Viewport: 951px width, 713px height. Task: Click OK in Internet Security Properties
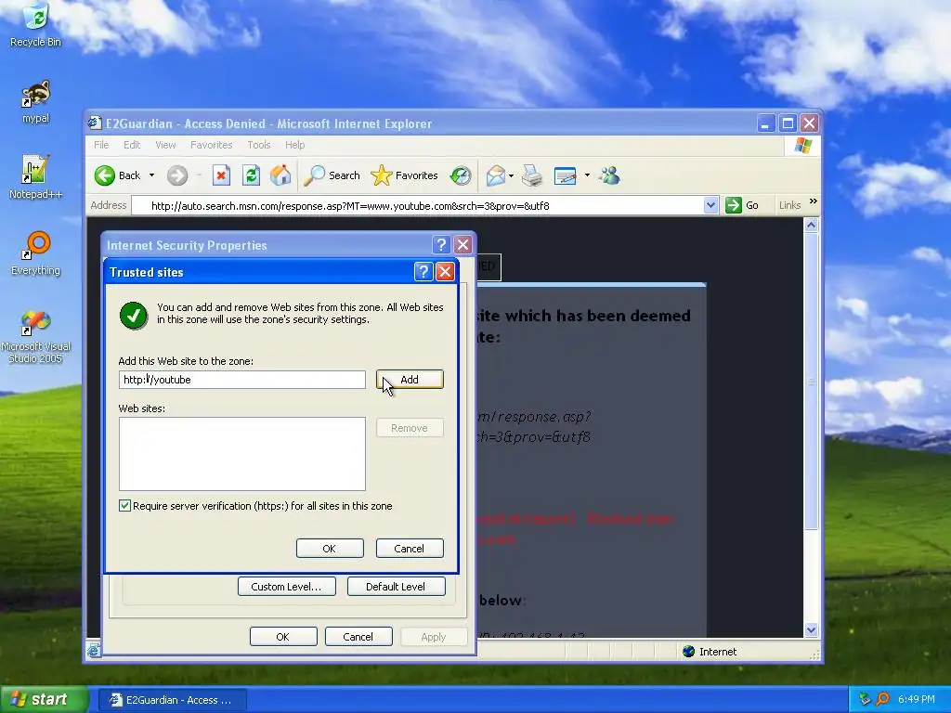coord(283,637)
